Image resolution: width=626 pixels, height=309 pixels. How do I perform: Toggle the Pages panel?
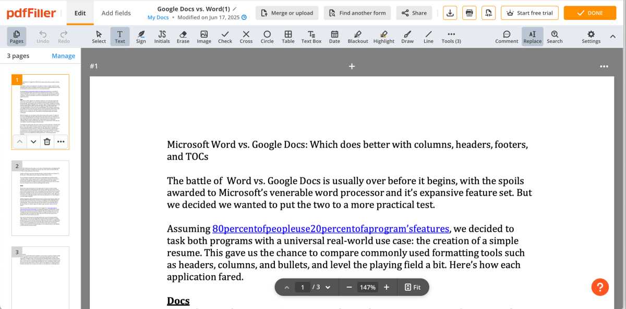[17, 37]
